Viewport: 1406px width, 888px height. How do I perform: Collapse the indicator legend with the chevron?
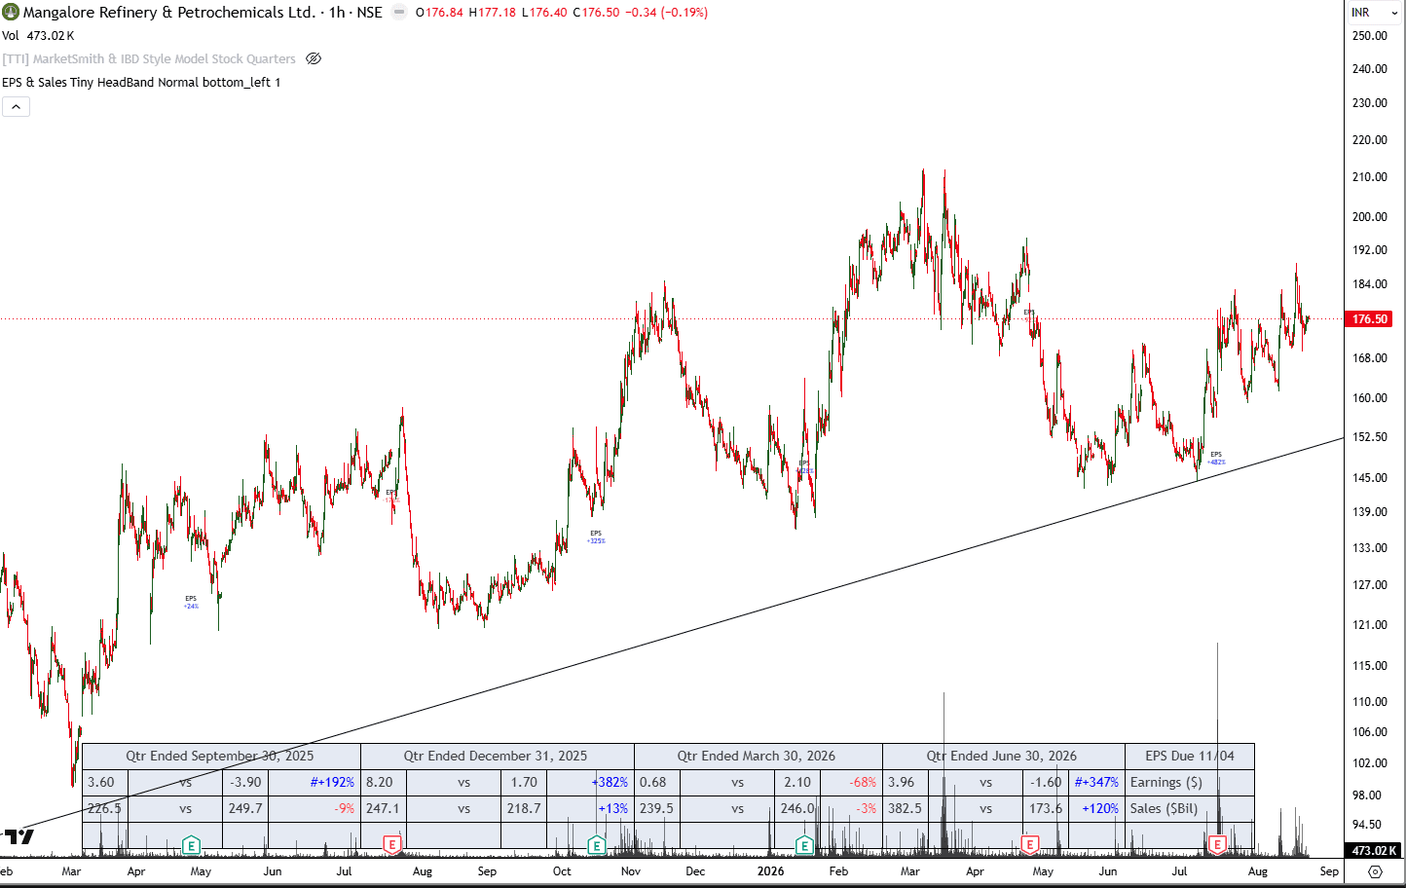16,106
